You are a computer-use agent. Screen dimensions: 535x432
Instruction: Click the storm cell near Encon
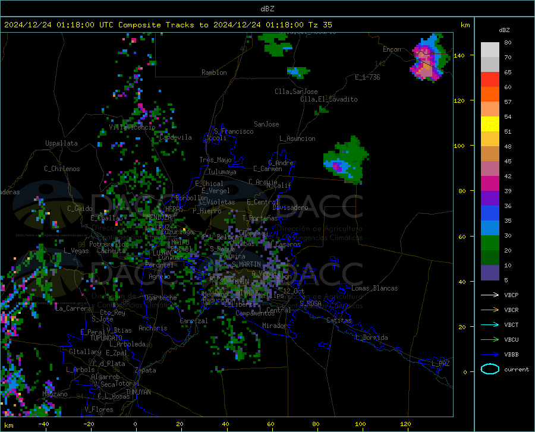(430, 58)
